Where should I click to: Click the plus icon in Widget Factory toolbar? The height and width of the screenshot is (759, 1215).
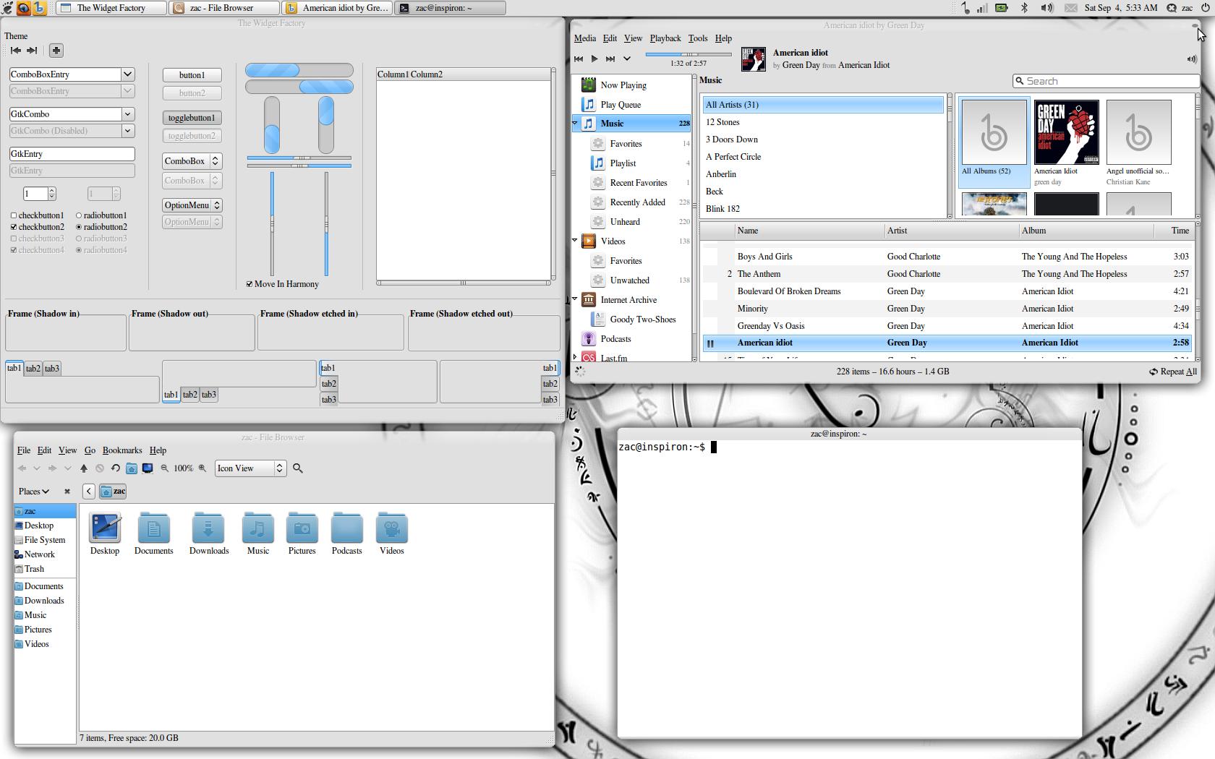(56, 51)
